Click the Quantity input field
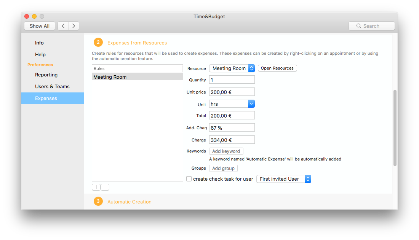419x240 pixels. tap(232, 79)
